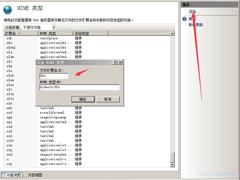Select the .zip row
The height and width of the screenshot is (180, 240).
pyautogui.click(x=87, y=164)
